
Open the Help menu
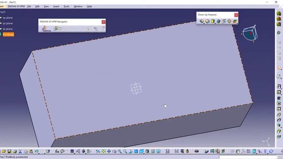[x=89, y=6]
